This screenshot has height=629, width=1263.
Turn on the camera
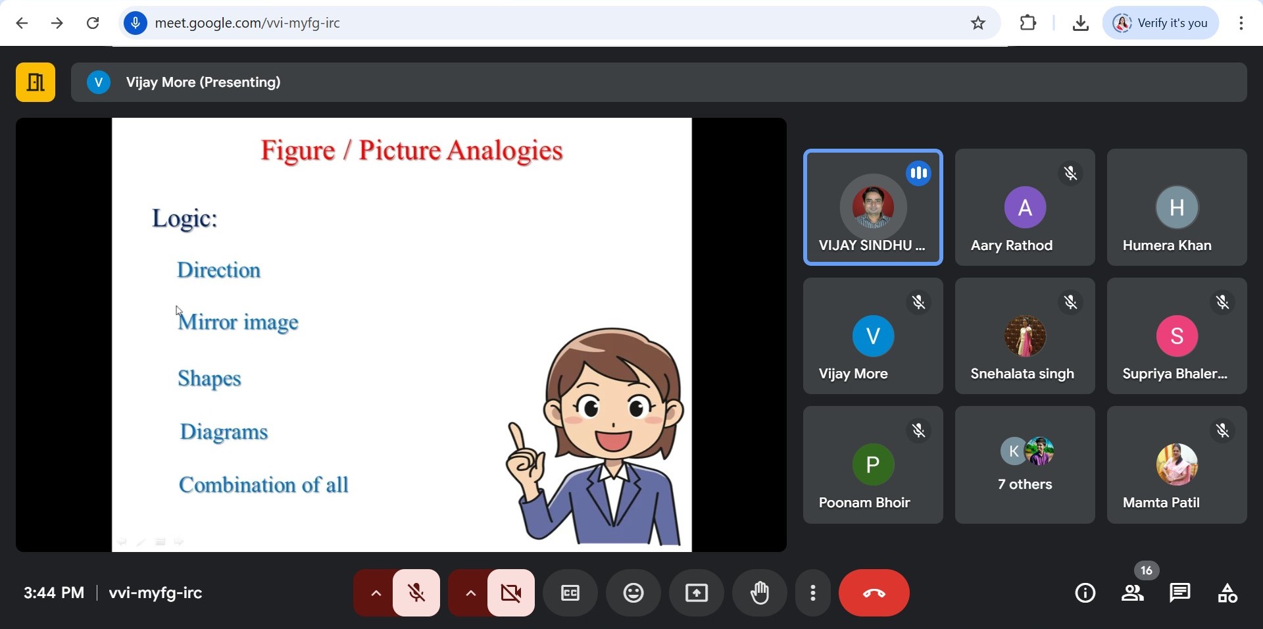(x=511, y=593)
